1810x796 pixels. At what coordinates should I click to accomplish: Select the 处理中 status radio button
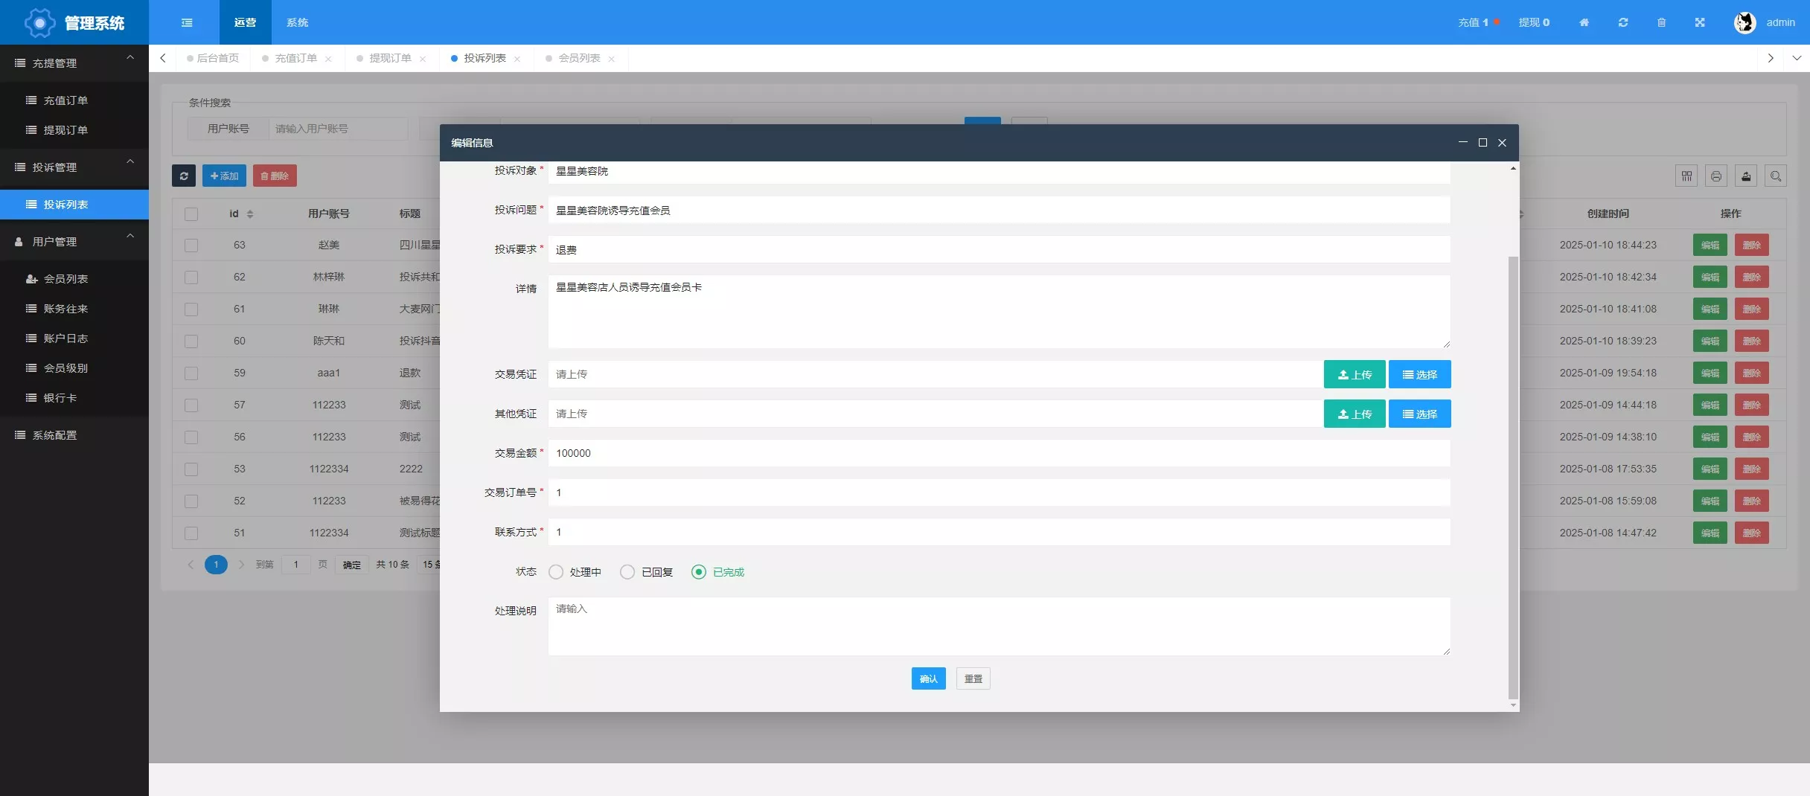tap(556, 572)
